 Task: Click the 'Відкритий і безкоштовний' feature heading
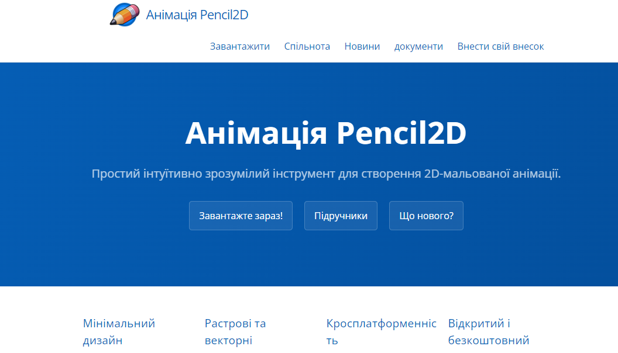click(x=488, y=332)
